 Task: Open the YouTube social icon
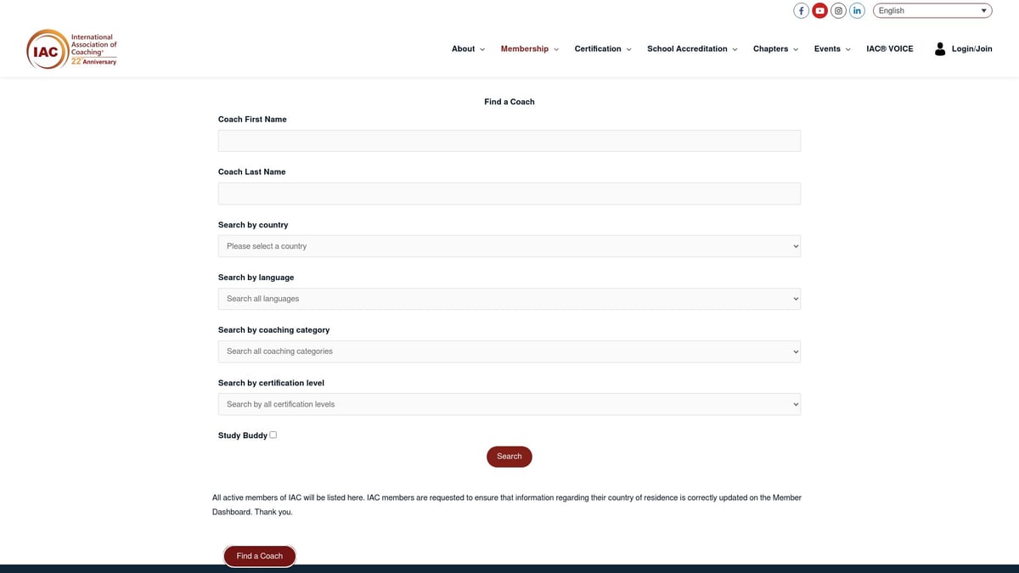(x=819, y=11)
